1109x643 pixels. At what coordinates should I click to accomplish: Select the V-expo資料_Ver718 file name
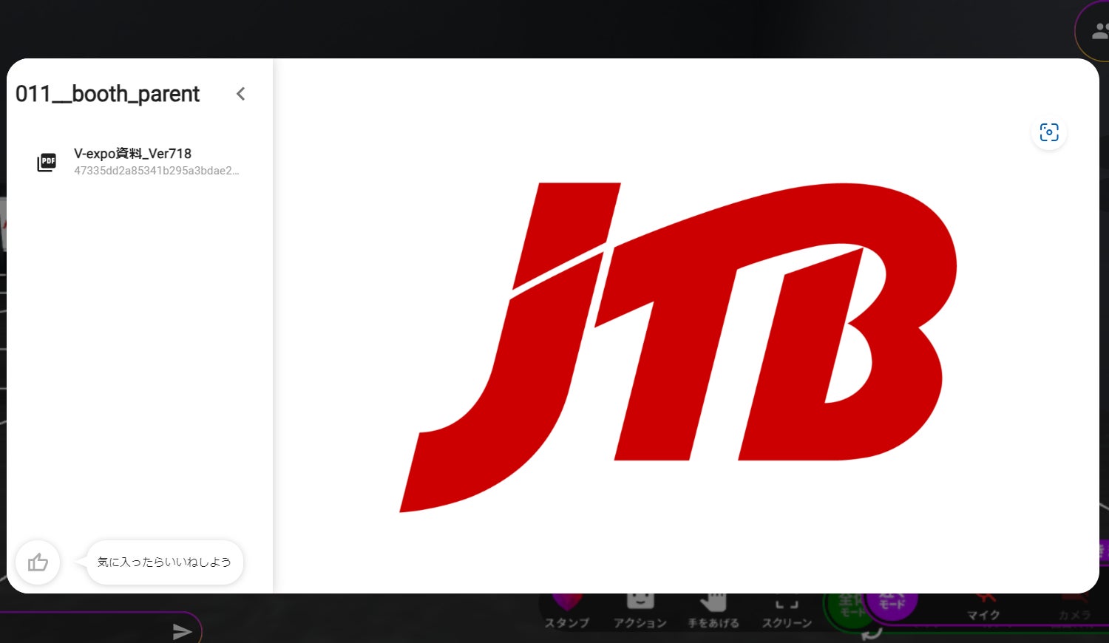coord(132,154)
